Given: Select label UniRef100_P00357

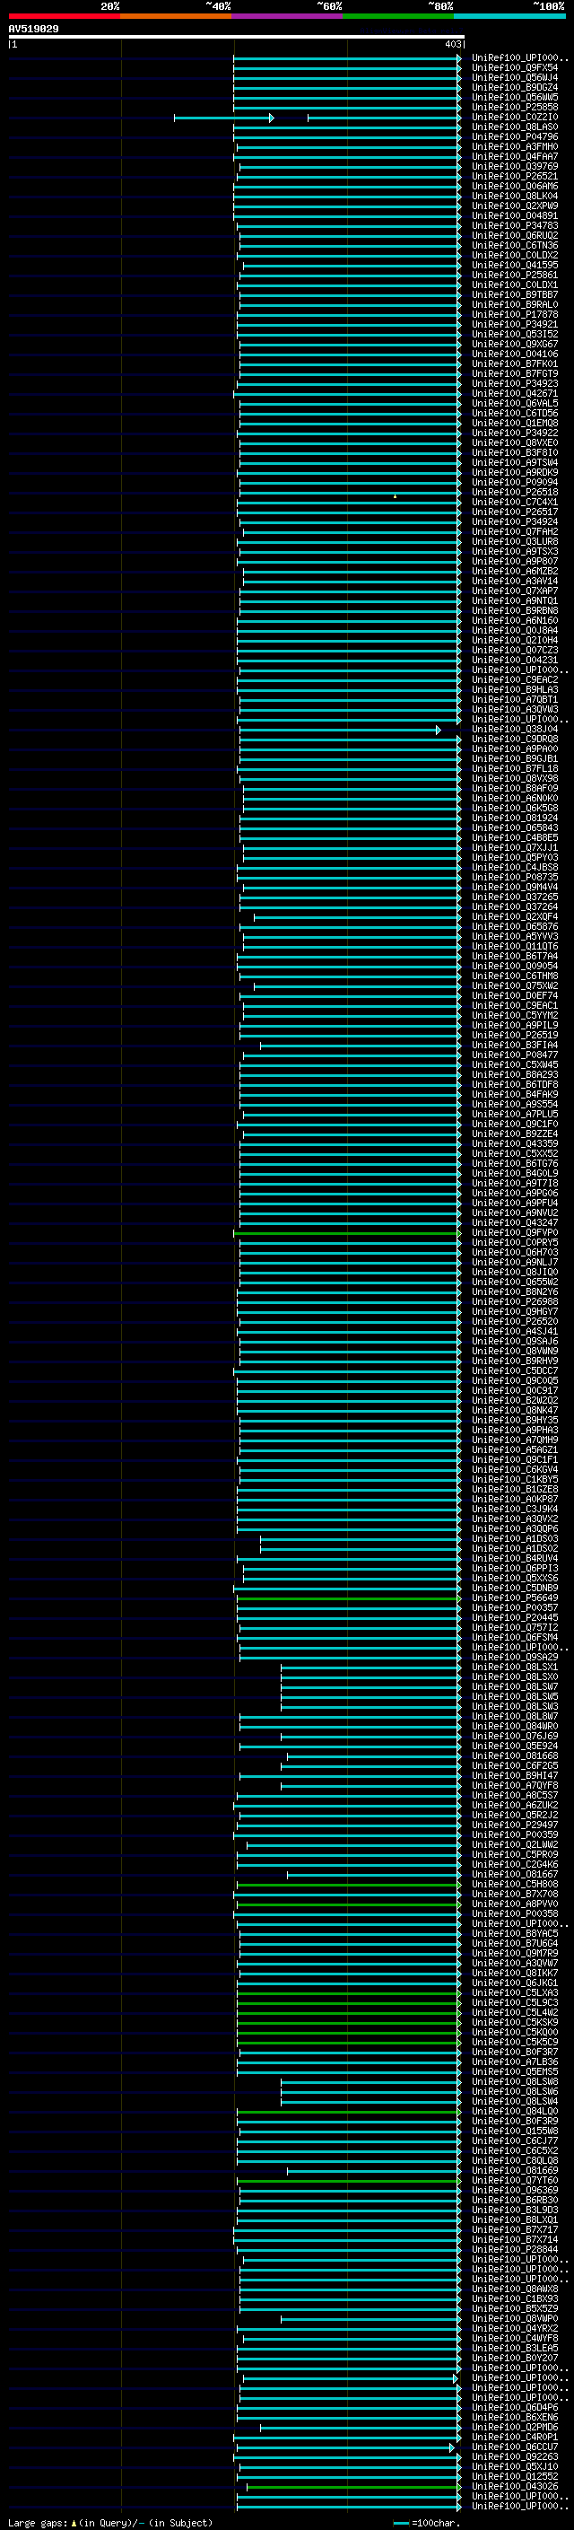Looking at the screenshot, I should tap(515, 1607).
